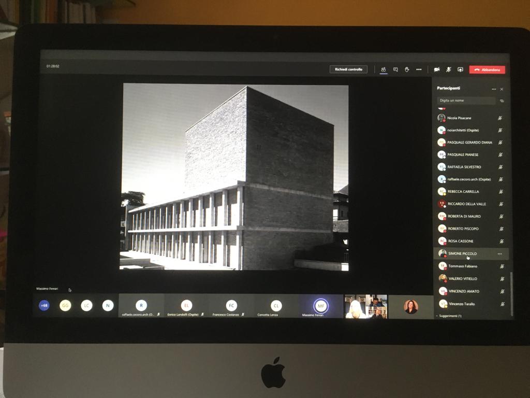Viewport: 530px width, 398px height.
Task: Select VINCENZO AMATO participant
Action: pyautogui.click(x=471, y=291)
